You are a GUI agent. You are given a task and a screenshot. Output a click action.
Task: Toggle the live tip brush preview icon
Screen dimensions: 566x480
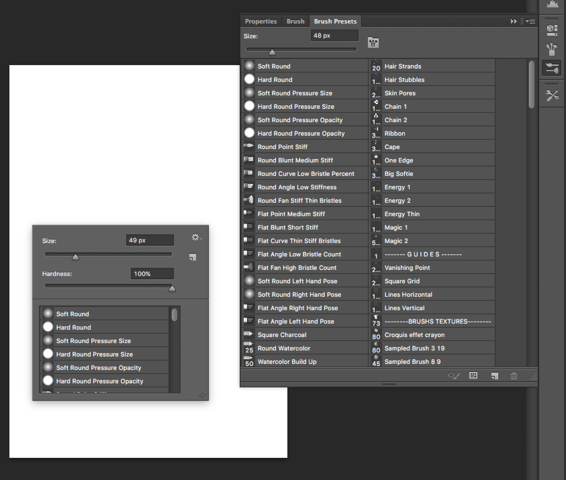(454, 376)
